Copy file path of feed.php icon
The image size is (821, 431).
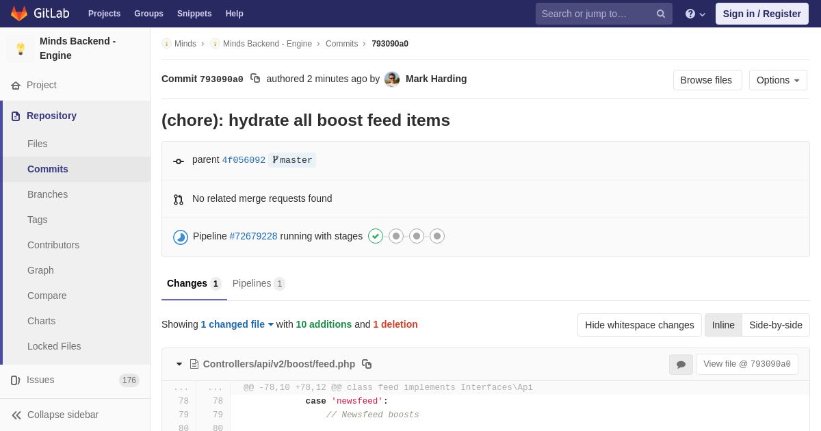(367, 364)
